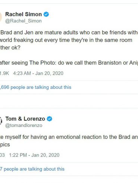This screenshot has width=138, height=183.
Task: Open the @Rachel_Simon handle link
Action: pos(23,21)
